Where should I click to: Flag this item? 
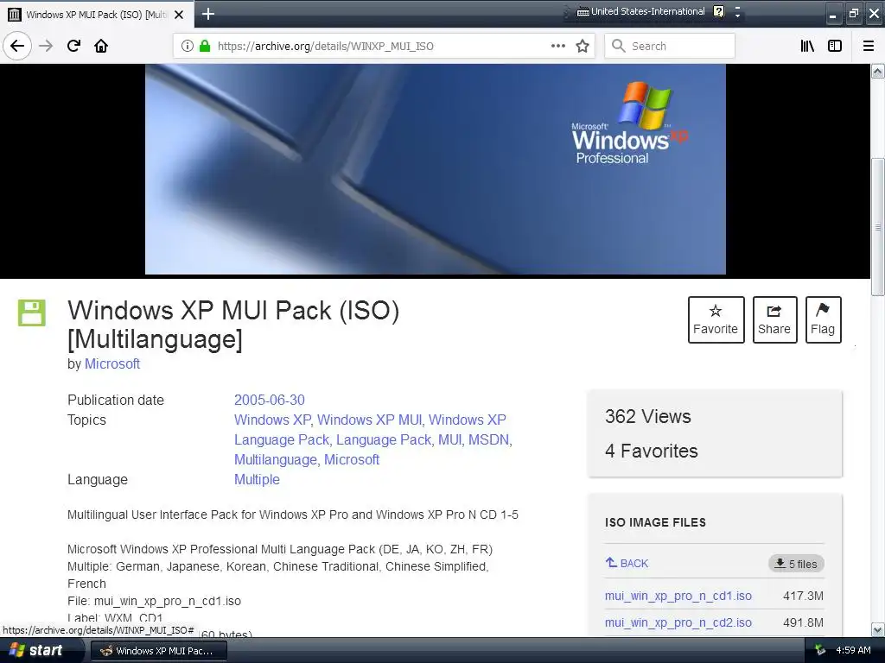(x=823, y=319)
